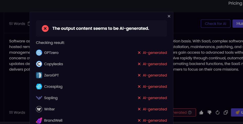Click Copyleaks' AI-generated result text

click(155, 64)
